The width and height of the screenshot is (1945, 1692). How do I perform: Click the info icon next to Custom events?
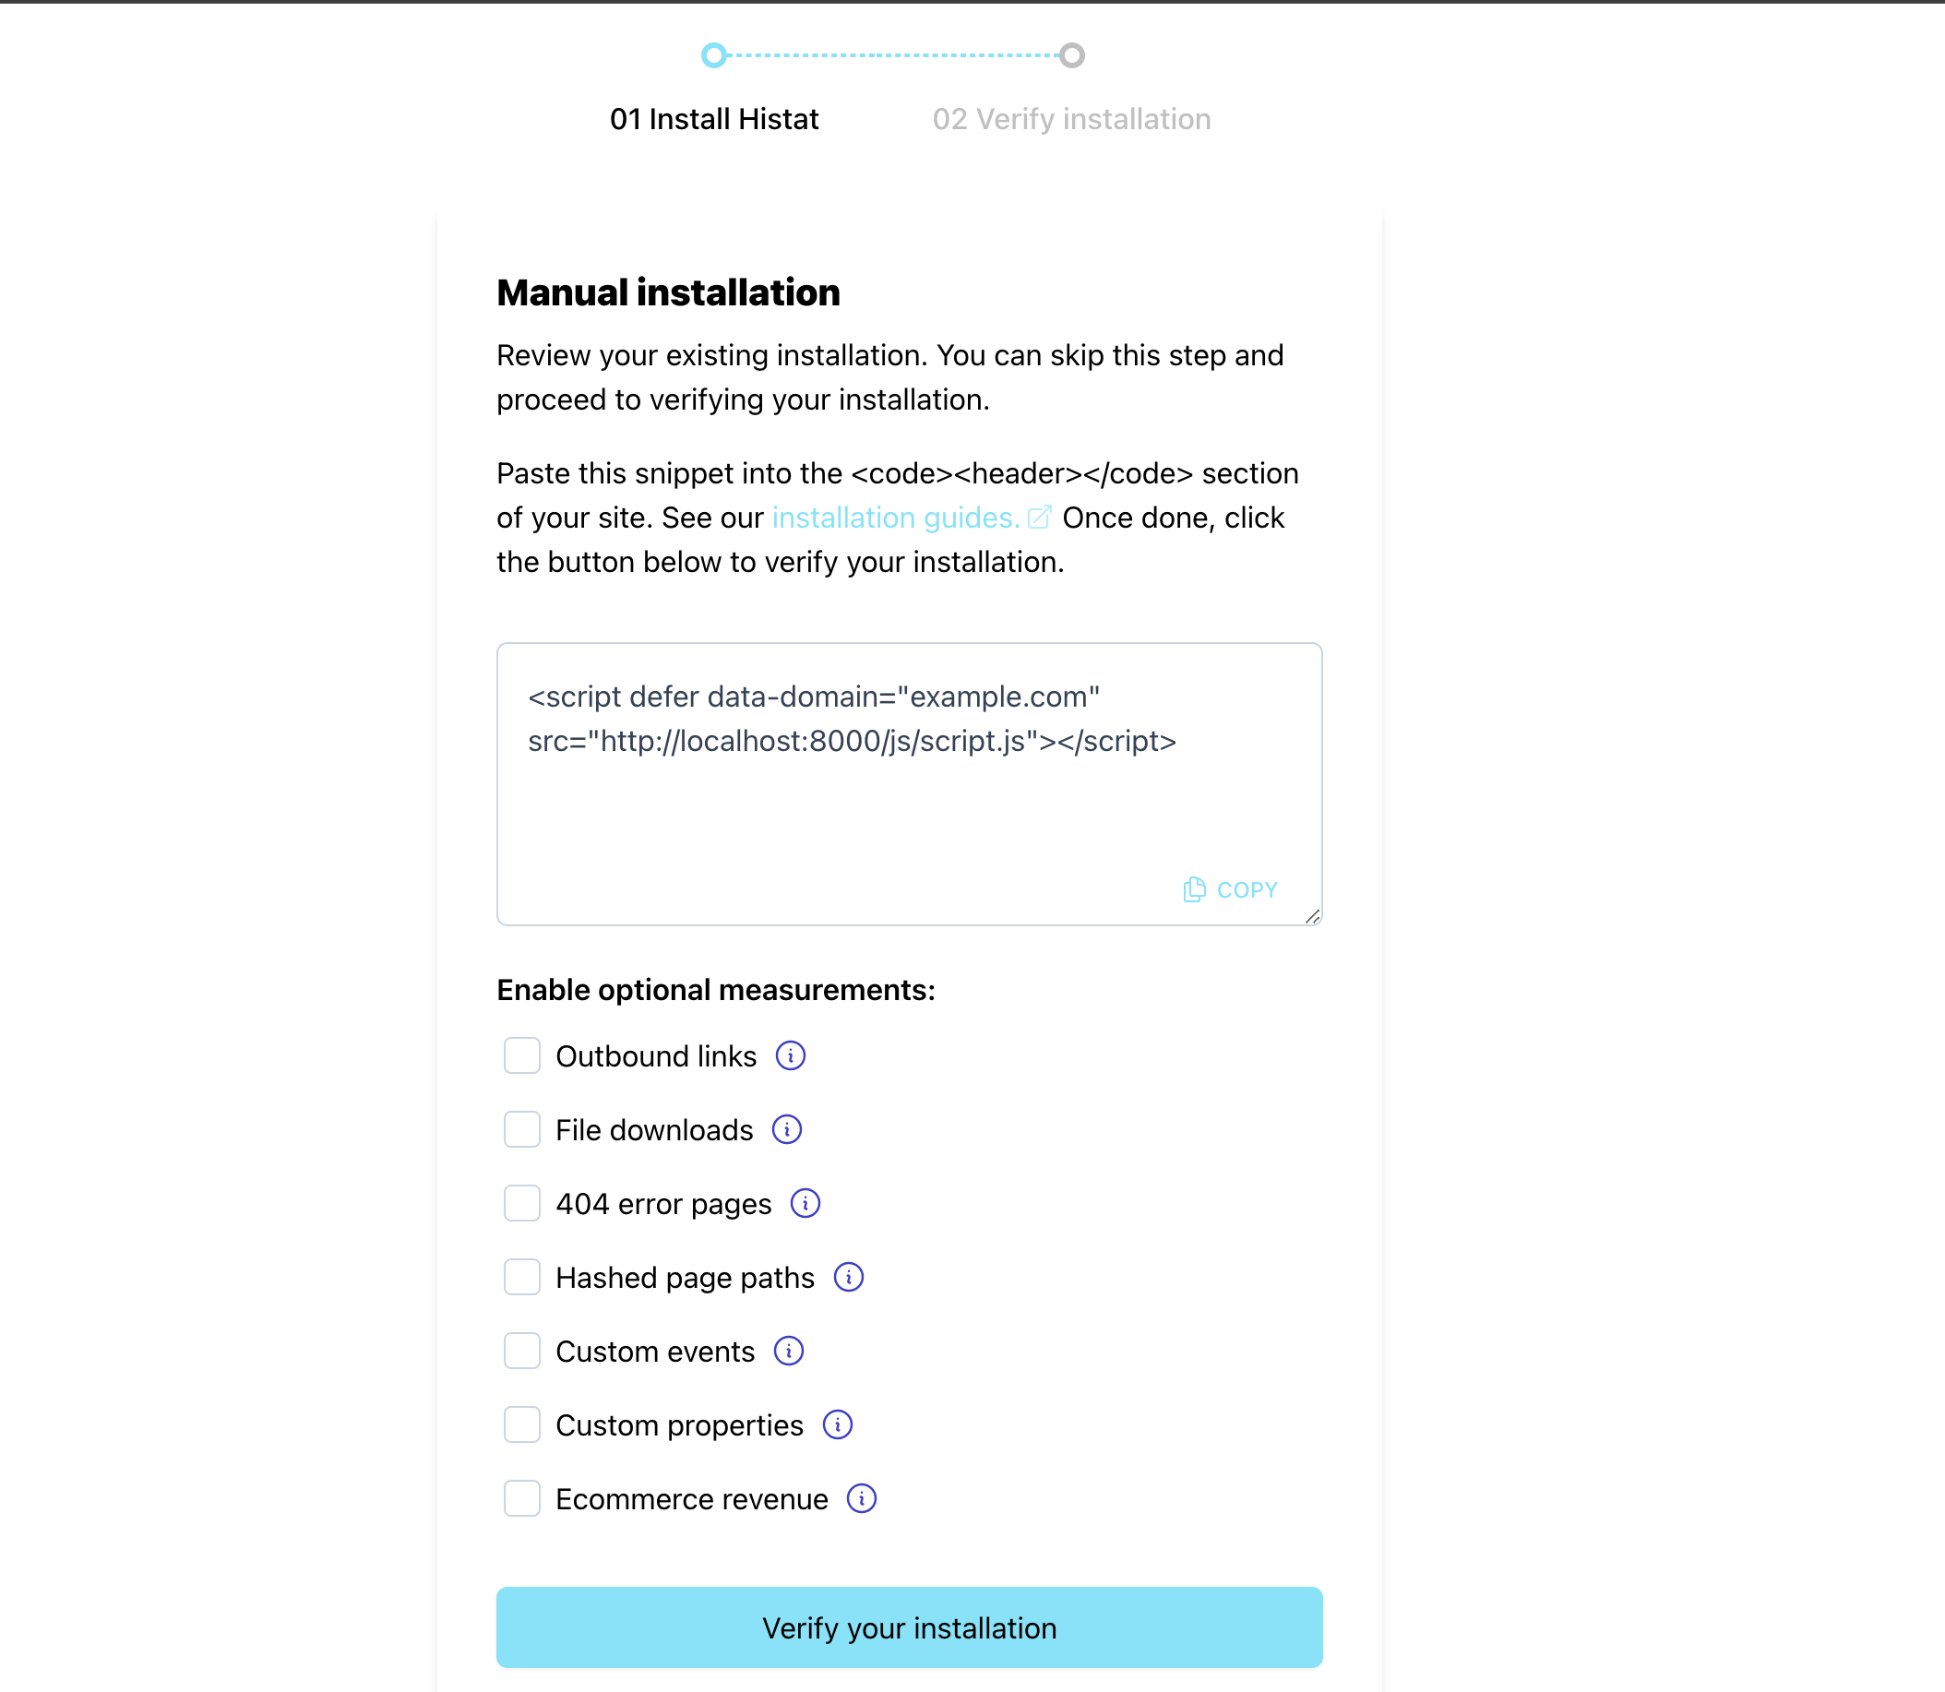pos(789,1352)
